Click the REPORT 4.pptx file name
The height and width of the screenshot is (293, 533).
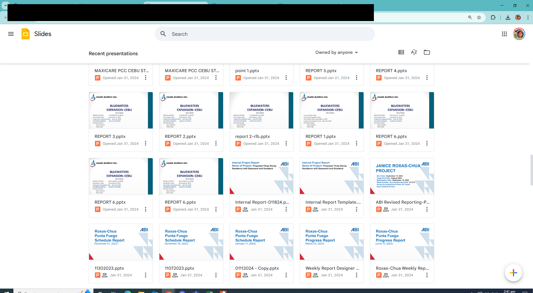[x=391, y=71]
